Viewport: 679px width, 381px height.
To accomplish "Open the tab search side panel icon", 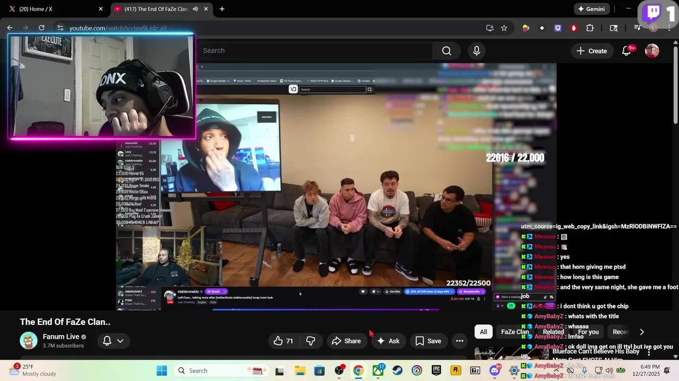I will pyautogui.click(x=614, y=28).
